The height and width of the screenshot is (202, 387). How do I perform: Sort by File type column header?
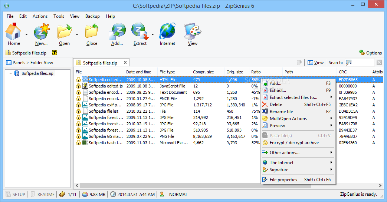click(x=174, y=72)
